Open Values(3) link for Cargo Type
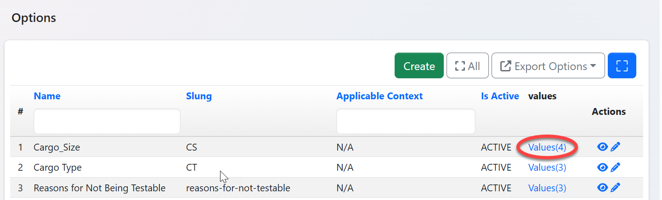The image size is (662, 200). (x=547, y=168)
